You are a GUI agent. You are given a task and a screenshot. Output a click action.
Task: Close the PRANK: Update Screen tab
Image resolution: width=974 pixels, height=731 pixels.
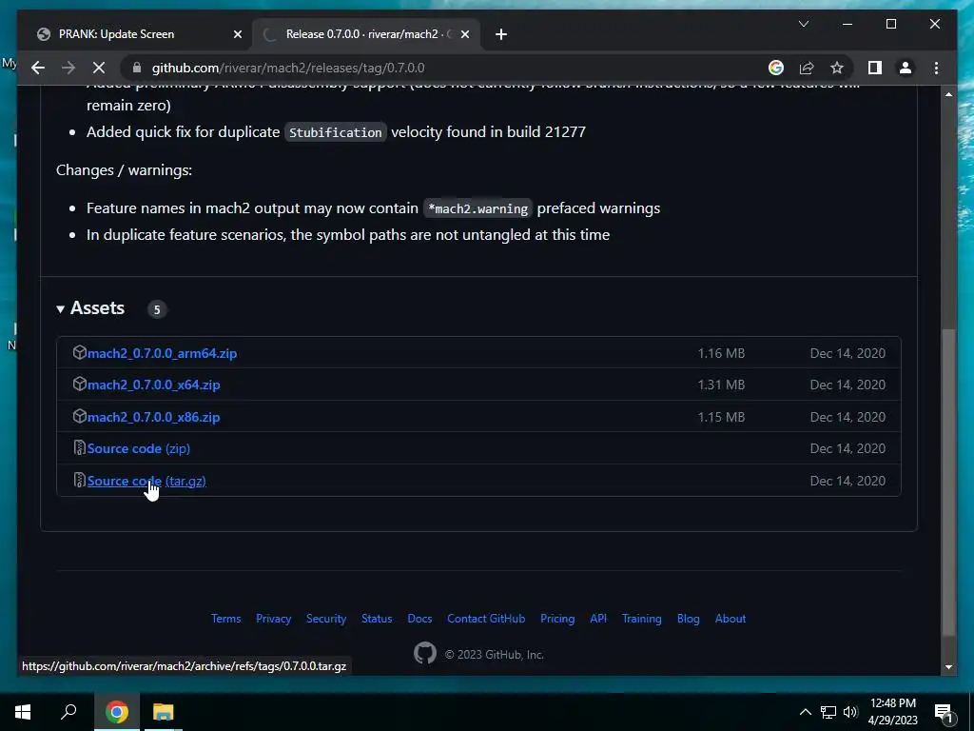click(x=237, y=34)
